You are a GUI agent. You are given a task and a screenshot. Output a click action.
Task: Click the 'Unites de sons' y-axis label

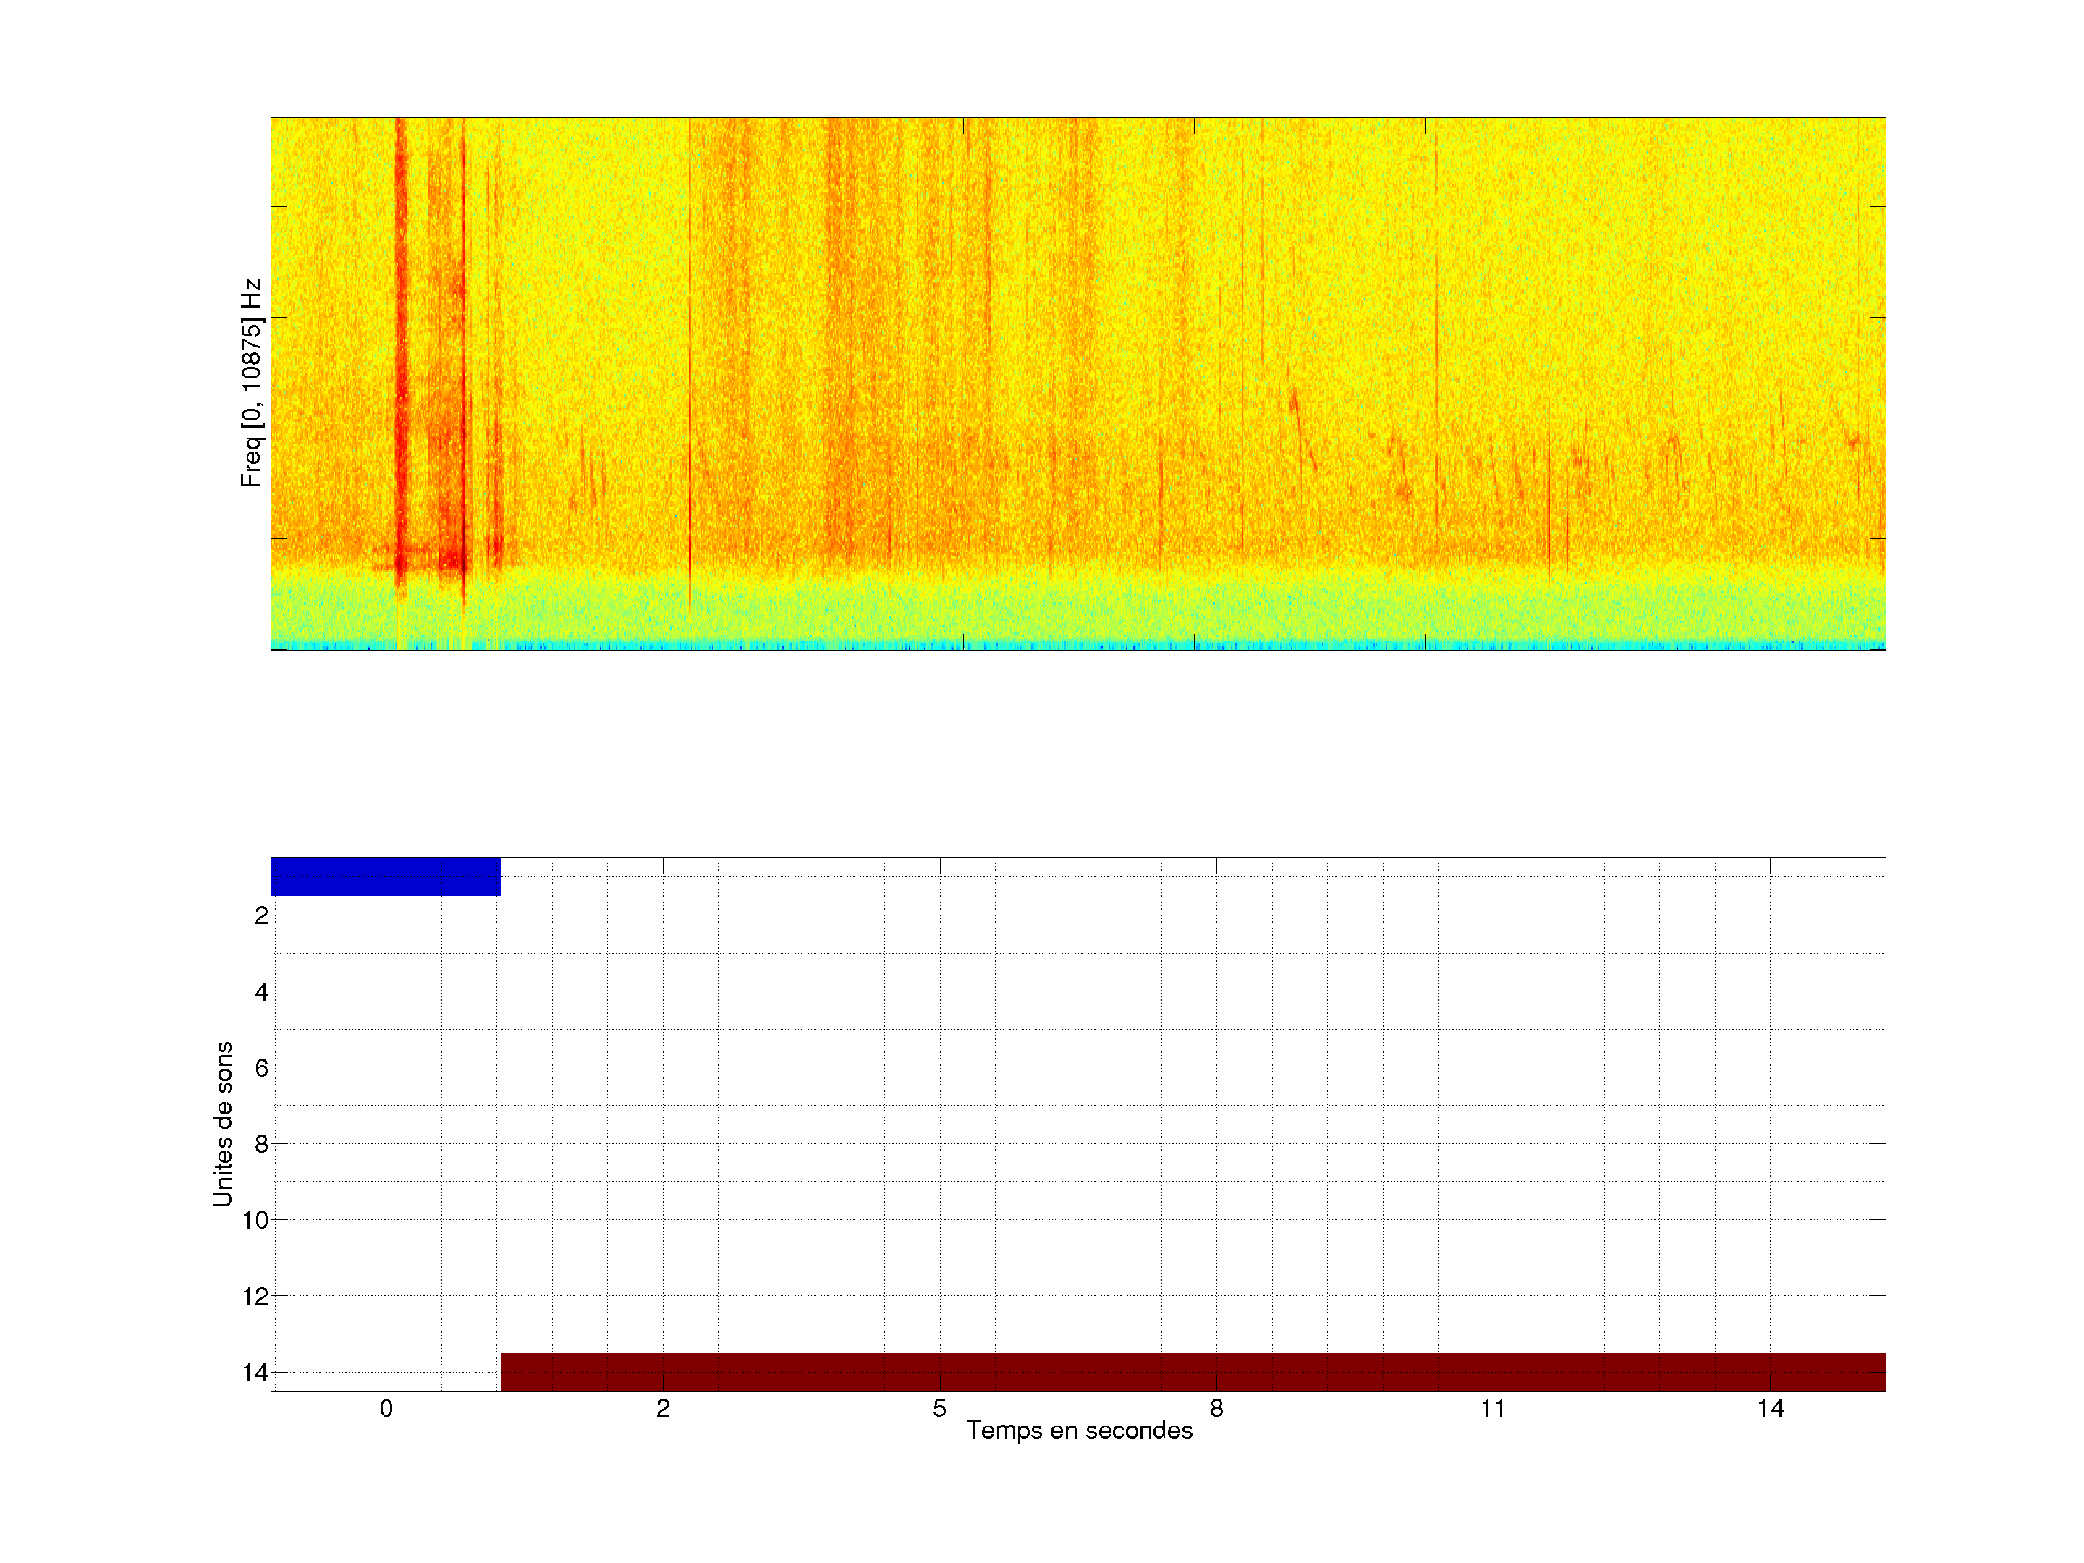(222, 1124)
